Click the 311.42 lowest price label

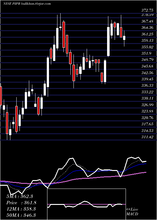pyautogui.click(x=147, y=137)
